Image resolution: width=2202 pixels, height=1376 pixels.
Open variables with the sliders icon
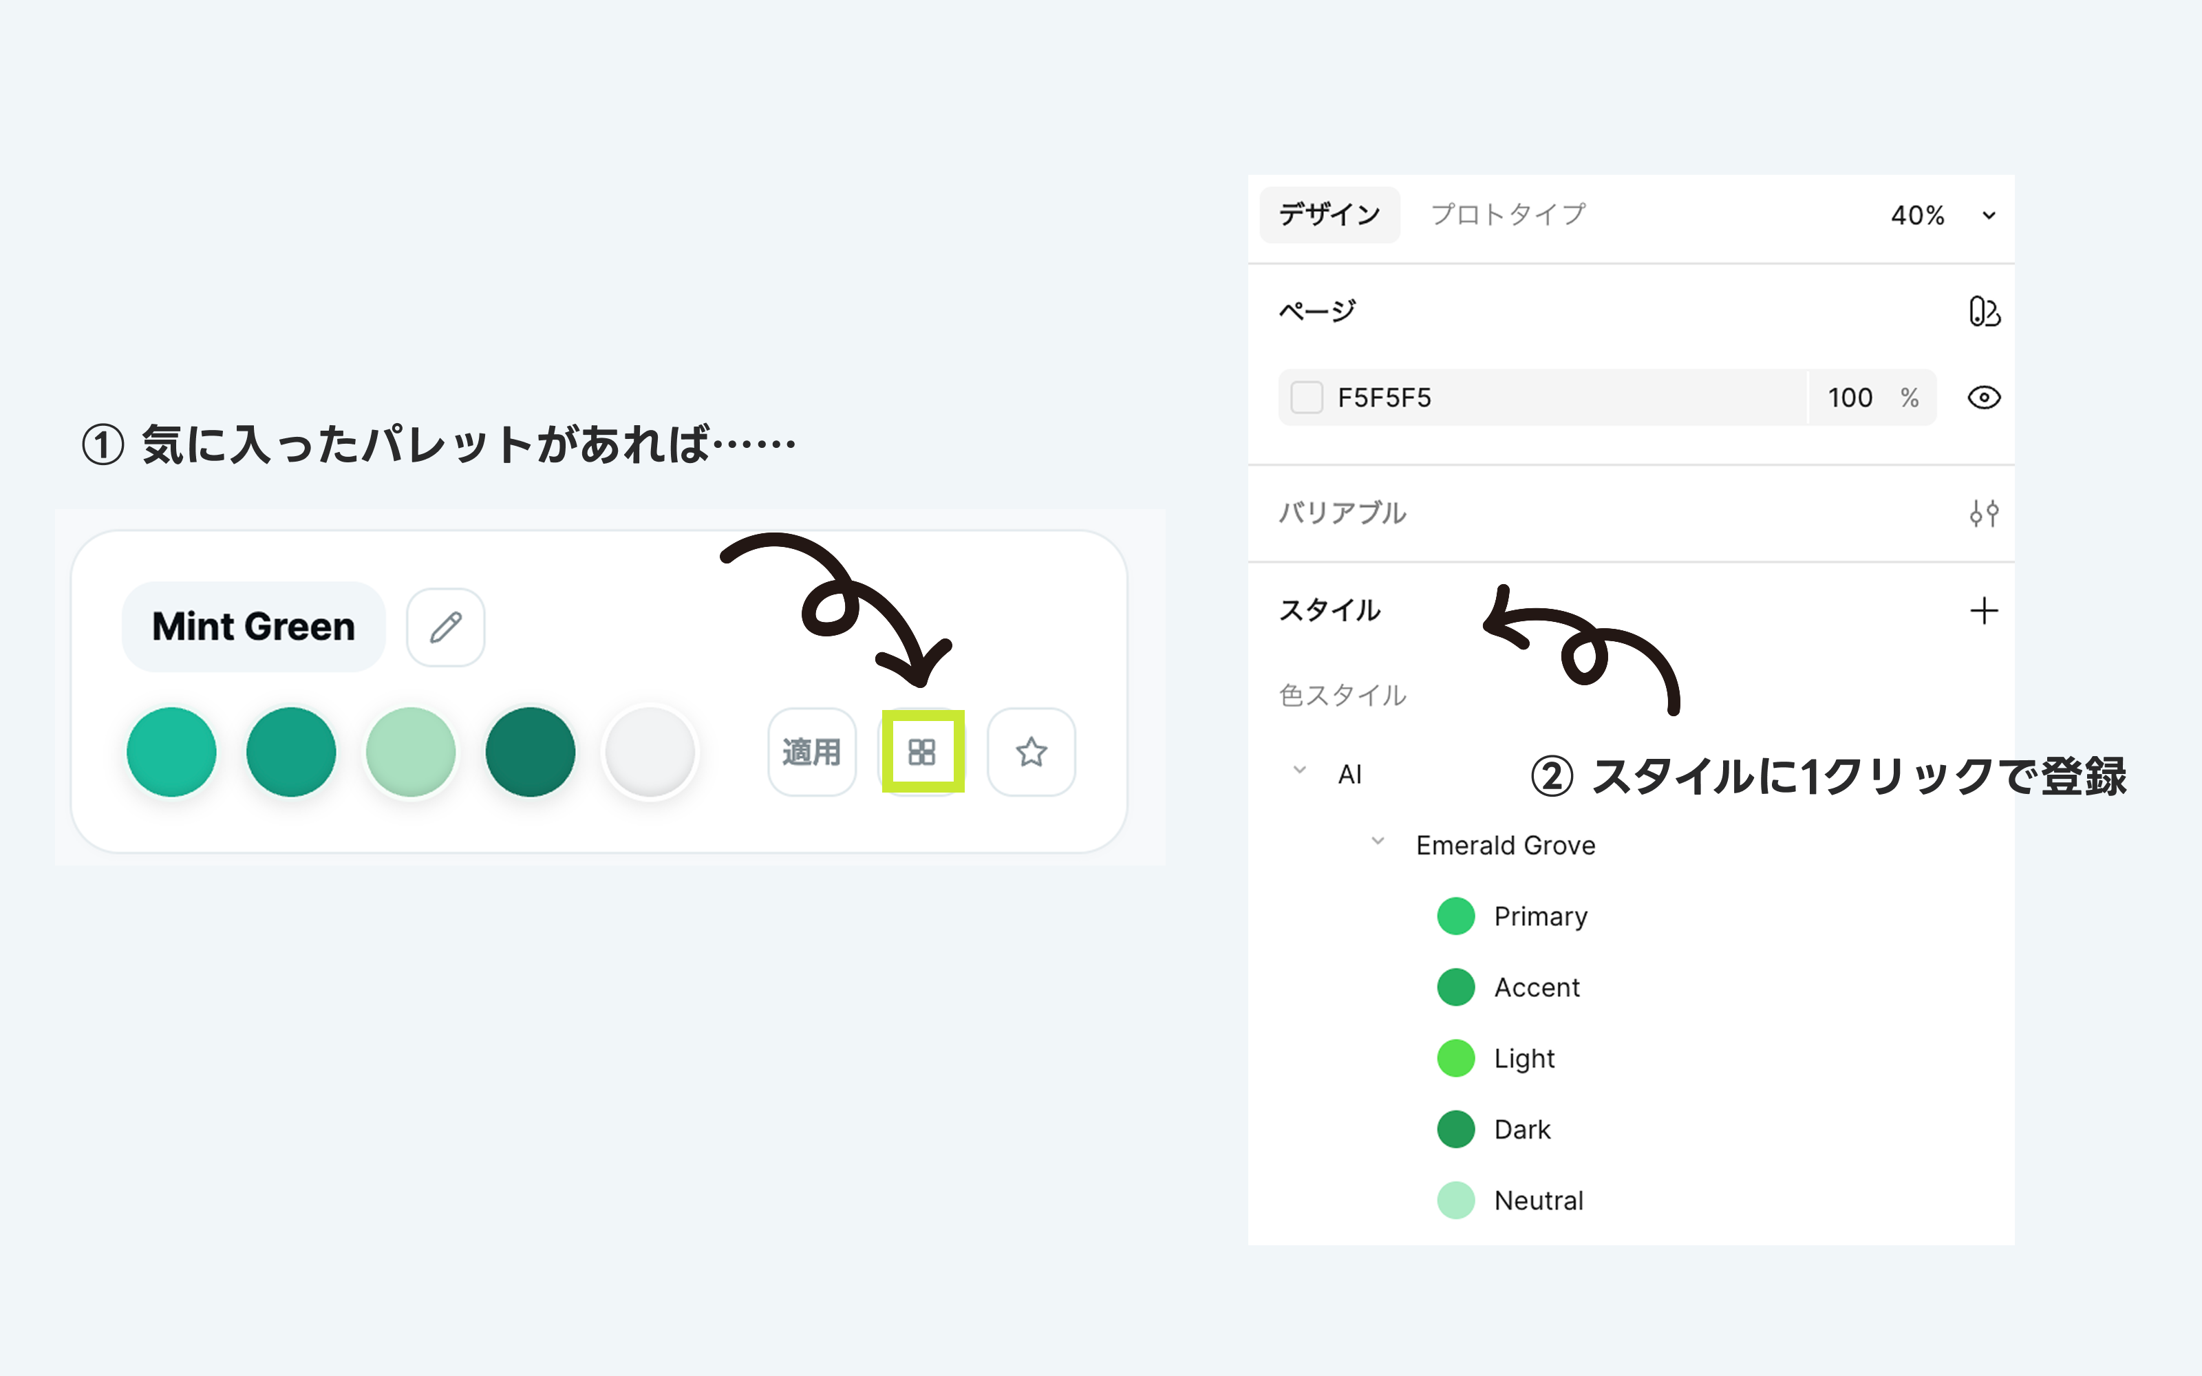pyautogui.click(x=1985, y=513)
